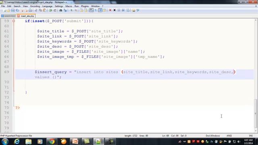
Task: Open Internet Explorer from the taskbar
Action: pyautogui.click(x=17, y=141)
